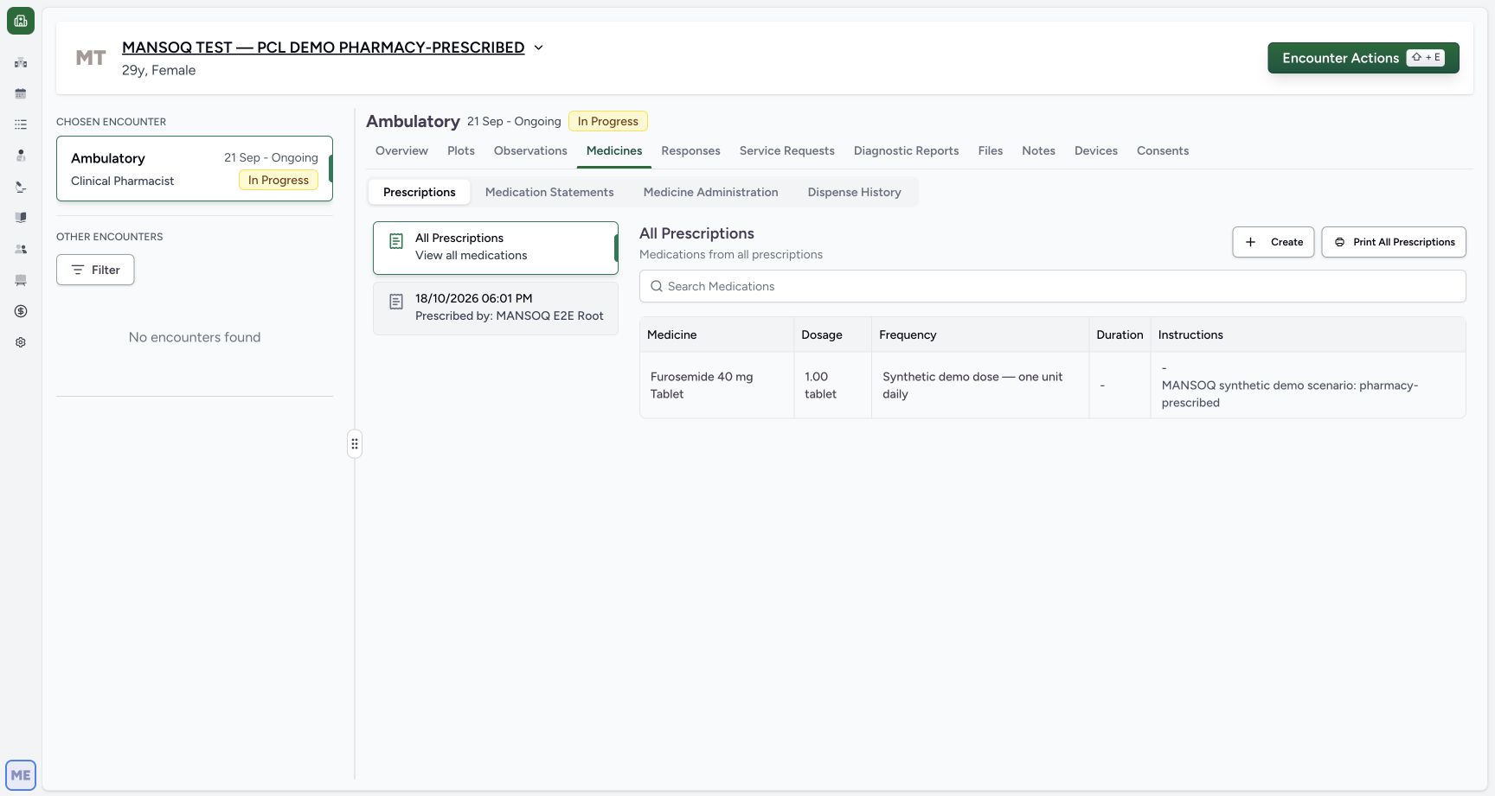Click the Create prescription button
Viewport: 1495px width, 796px height.
point(1274,242)
